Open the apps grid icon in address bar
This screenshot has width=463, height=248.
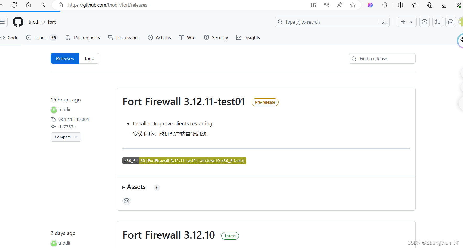(x=313, y=5)
